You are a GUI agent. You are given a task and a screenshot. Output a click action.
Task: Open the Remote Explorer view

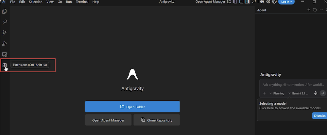point(5,54)
